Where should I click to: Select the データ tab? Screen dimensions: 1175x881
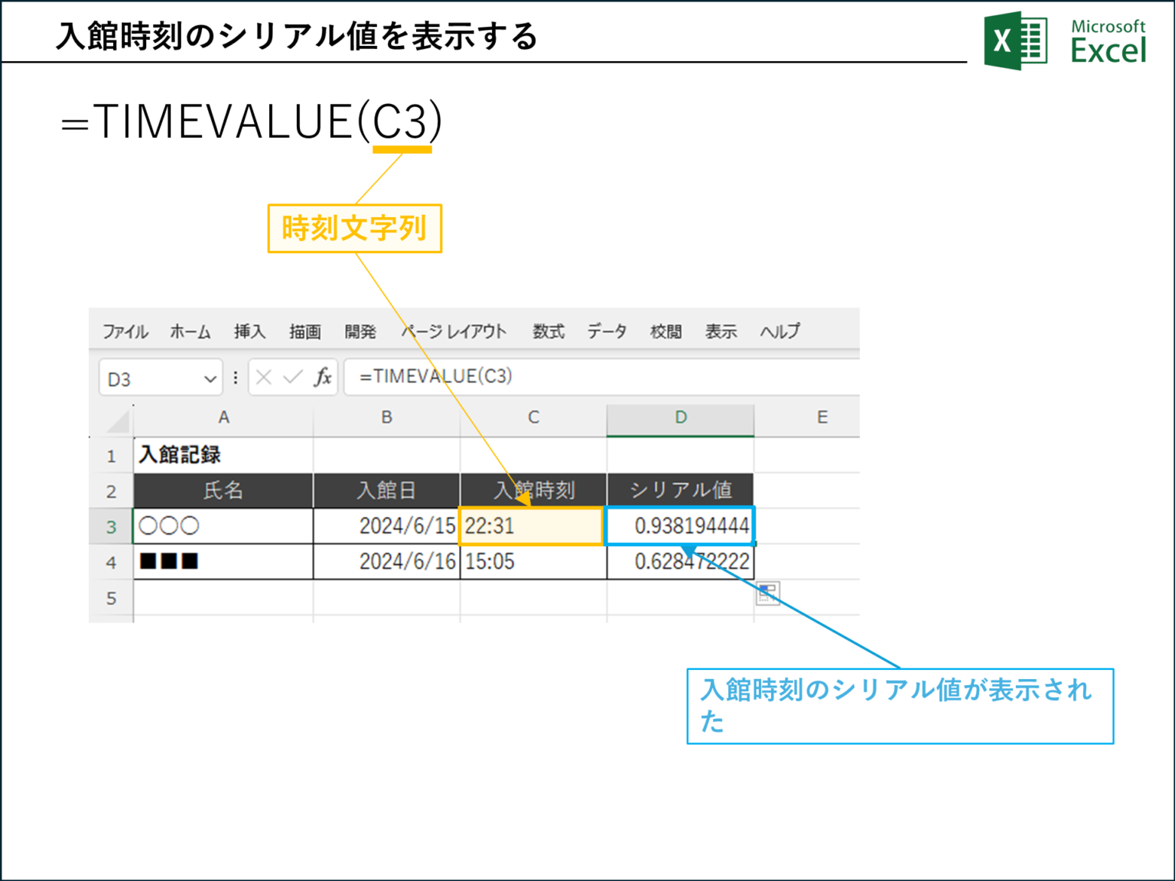(607, 331)
